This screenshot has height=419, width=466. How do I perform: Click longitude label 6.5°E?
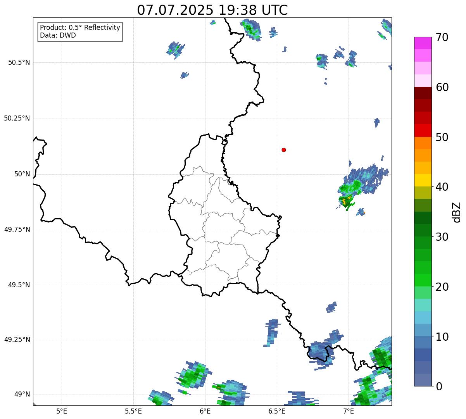[277, 411]
